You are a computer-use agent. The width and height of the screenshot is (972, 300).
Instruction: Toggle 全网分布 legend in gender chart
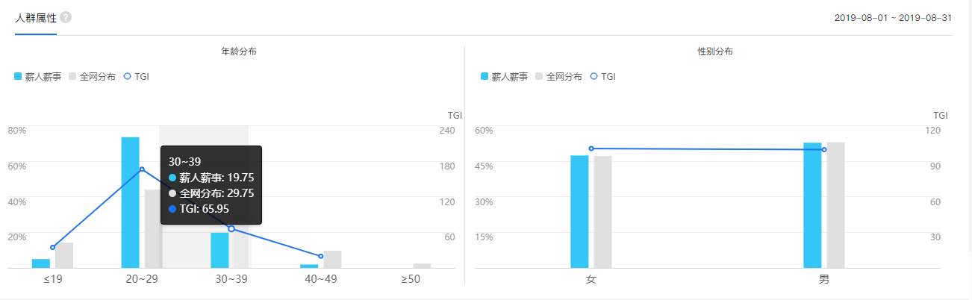[558, 76]
